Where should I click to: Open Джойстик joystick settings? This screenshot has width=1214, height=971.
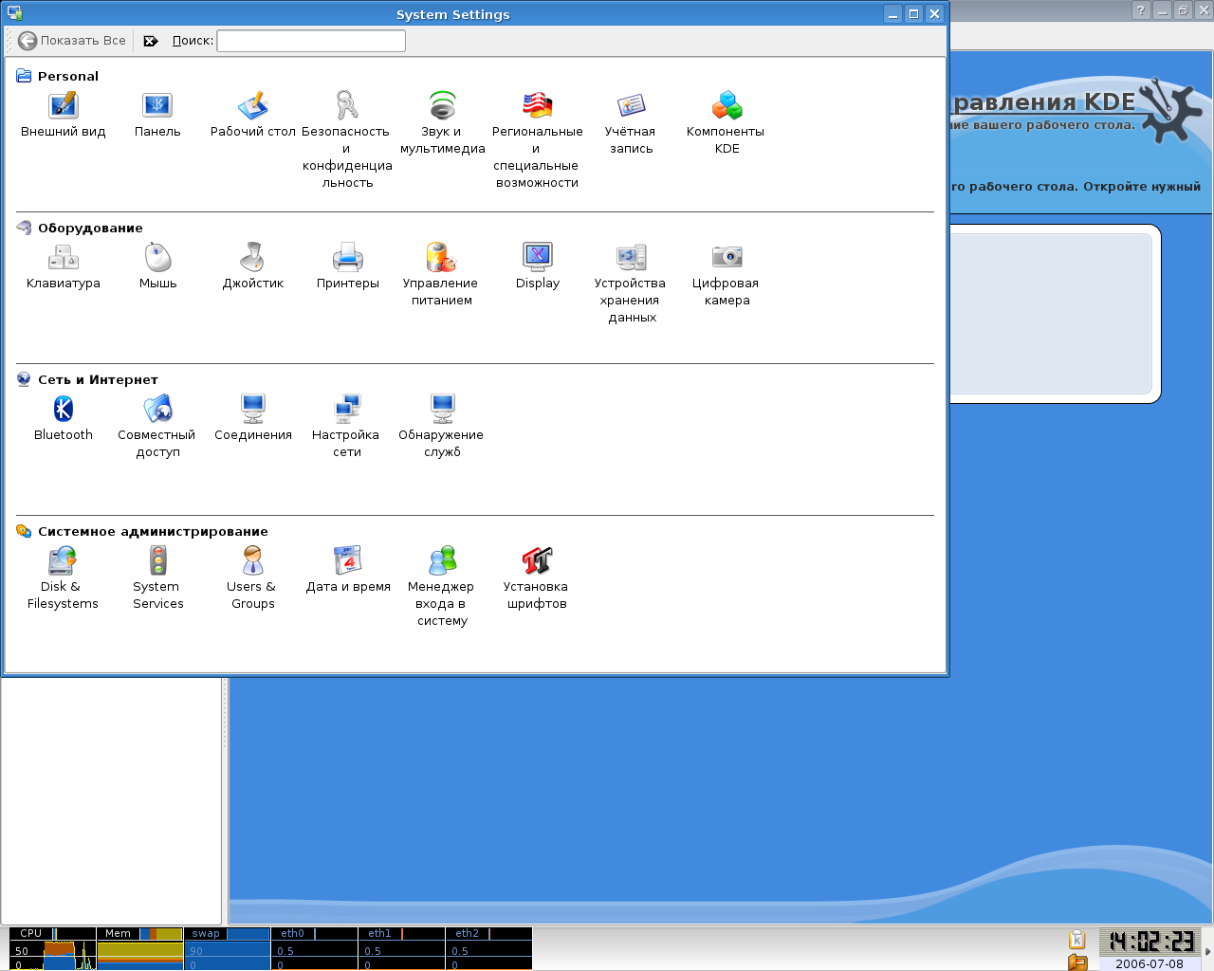click(x=252, y=267)
